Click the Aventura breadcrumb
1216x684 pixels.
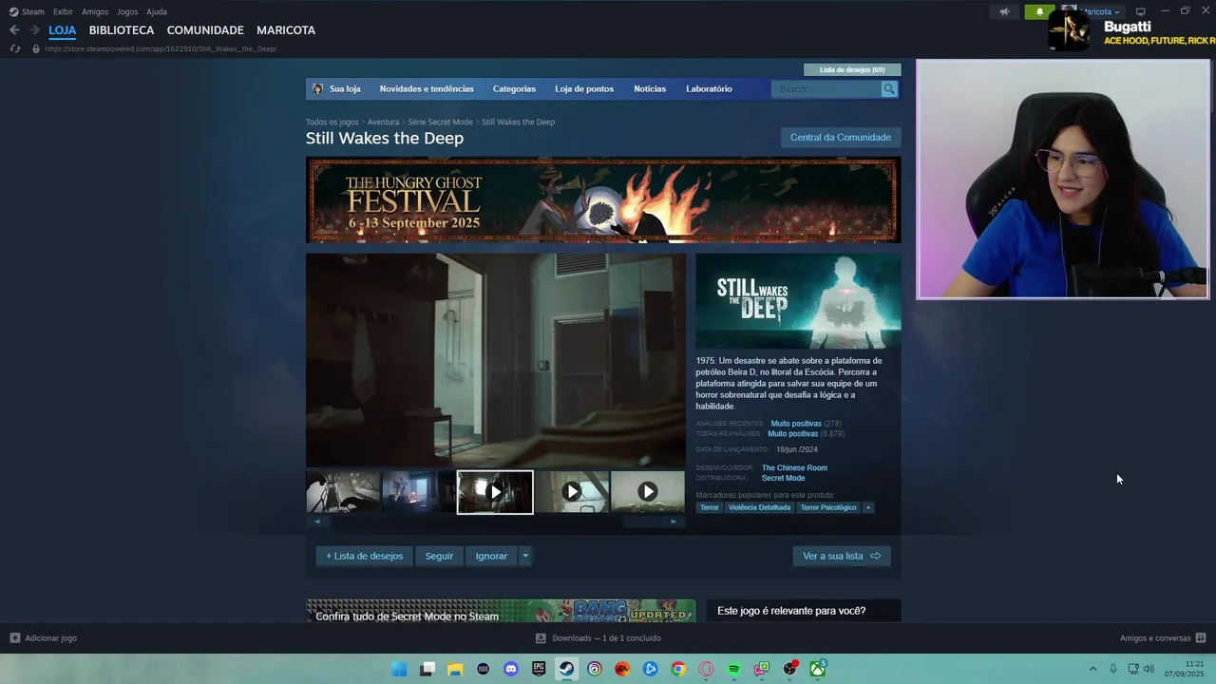coord(383,122)
